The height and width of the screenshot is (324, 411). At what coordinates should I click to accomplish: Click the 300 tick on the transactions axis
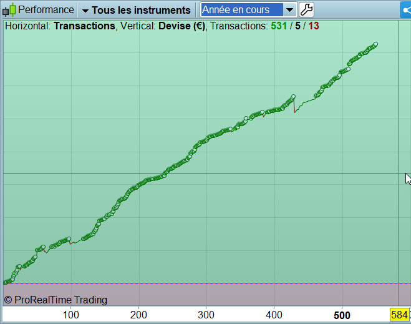206,315
